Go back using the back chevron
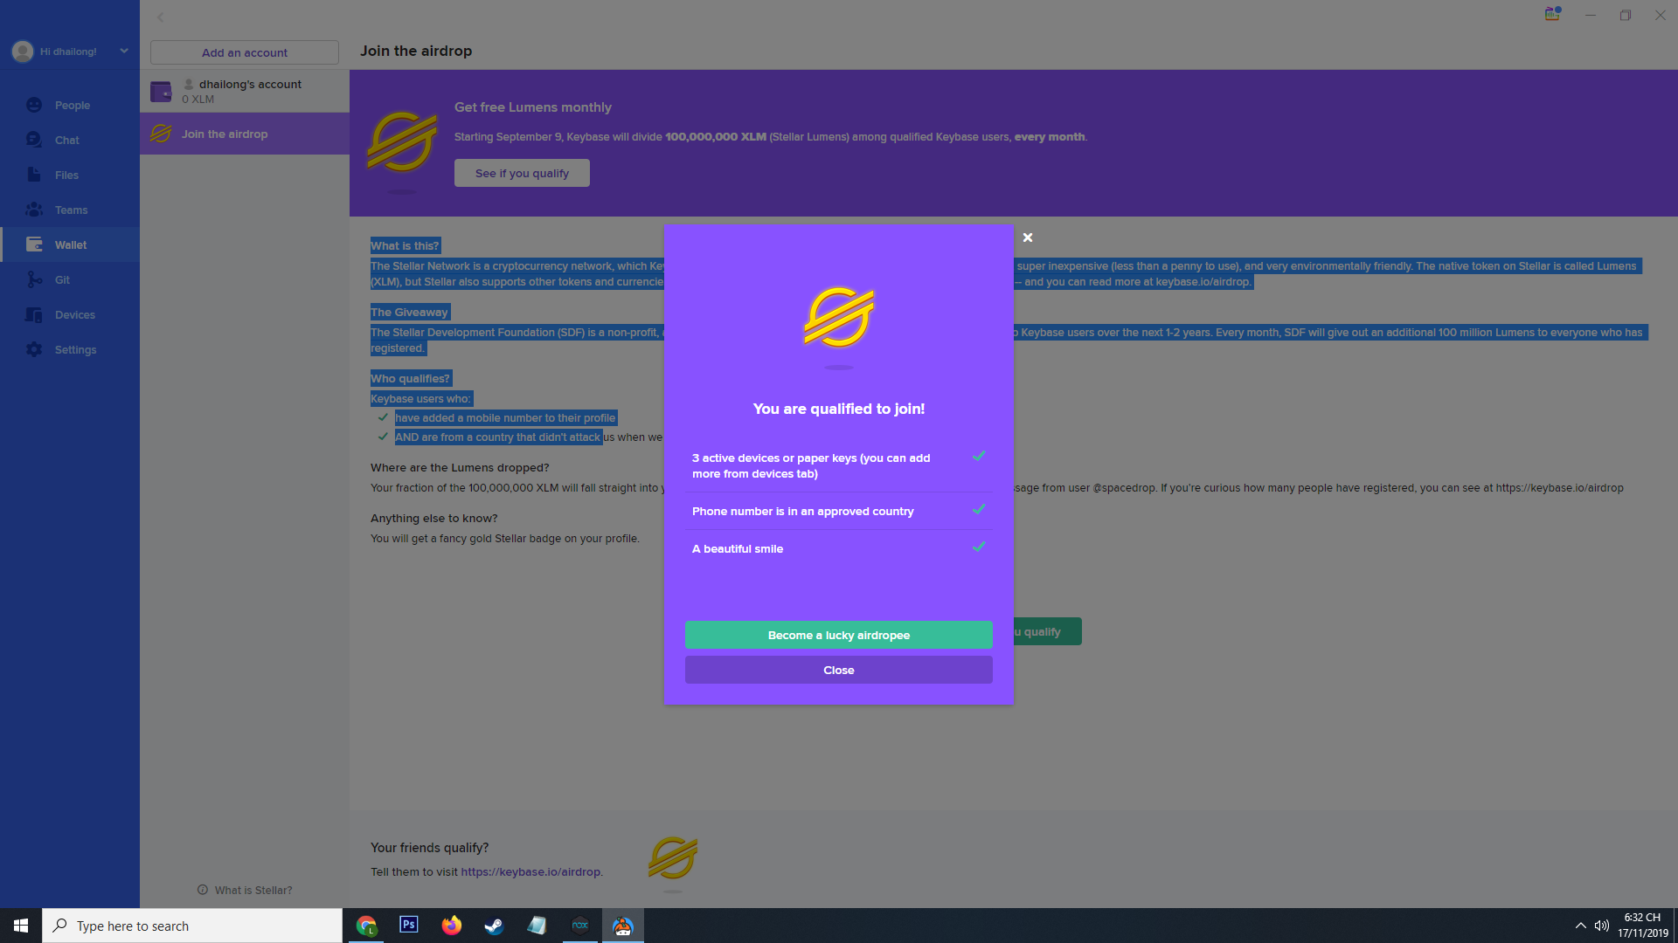This screenshot has height=943, width=1678. 161,17
